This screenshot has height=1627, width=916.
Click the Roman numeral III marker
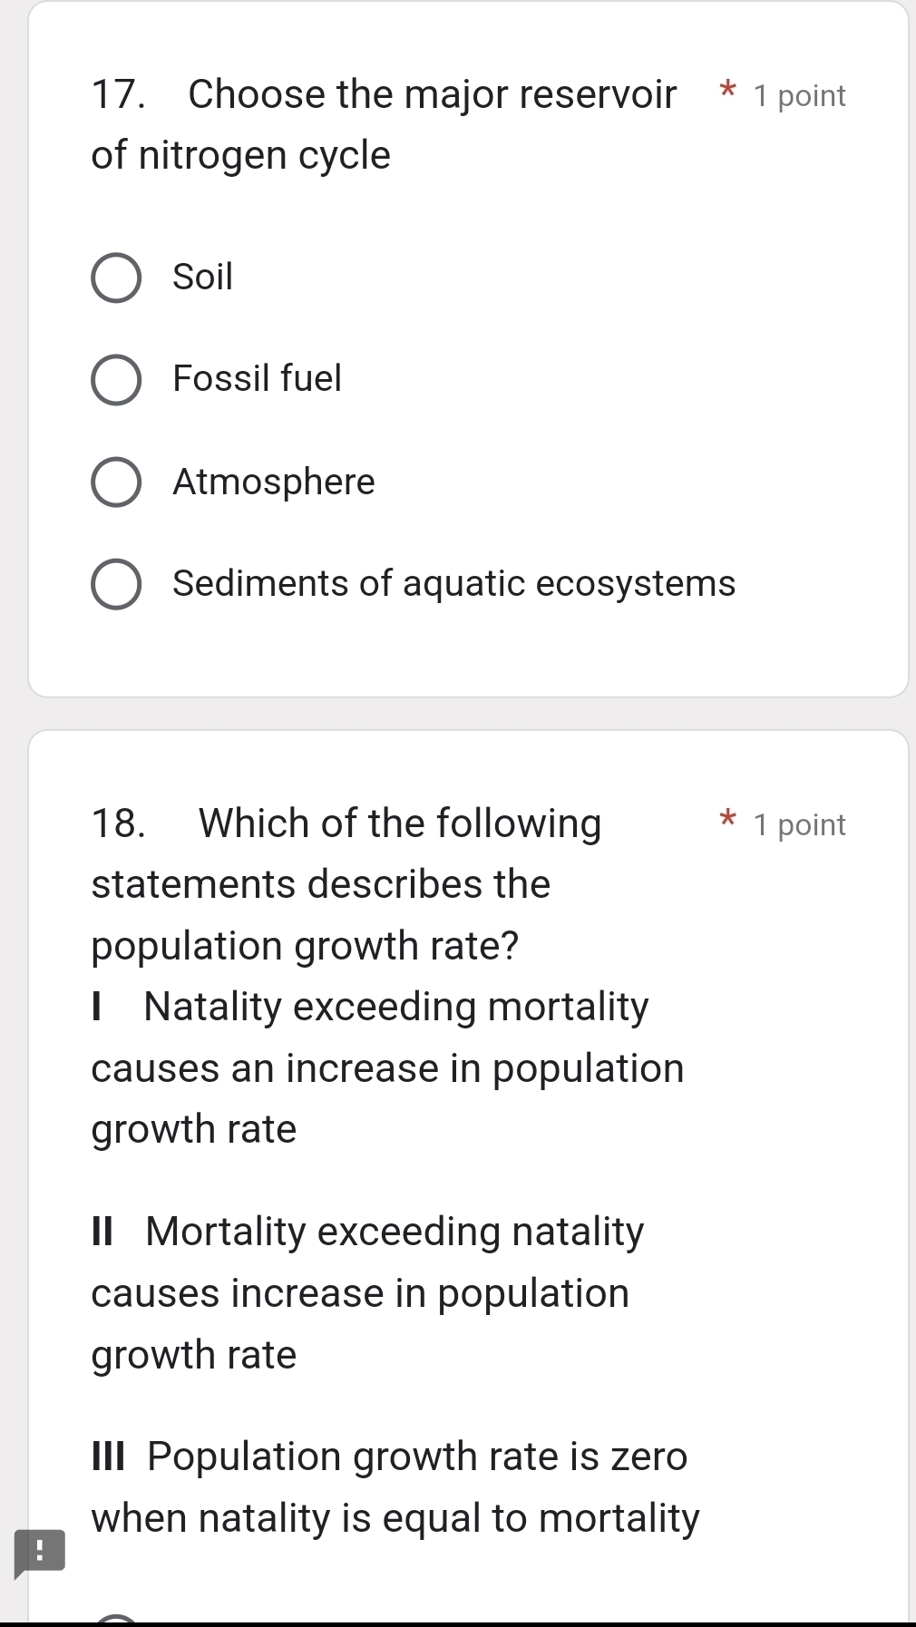click(x=109, y=1457)
